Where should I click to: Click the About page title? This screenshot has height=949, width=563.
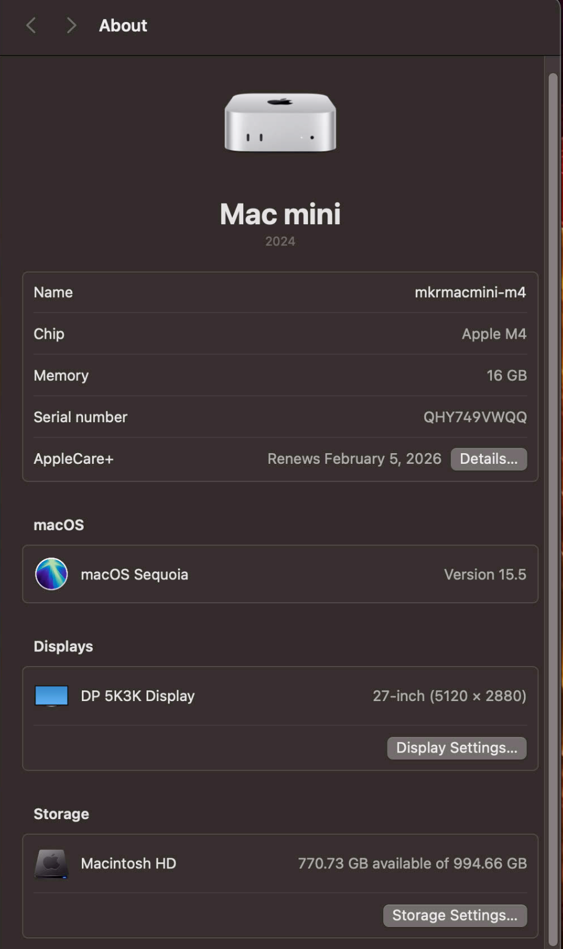[123, 26]
